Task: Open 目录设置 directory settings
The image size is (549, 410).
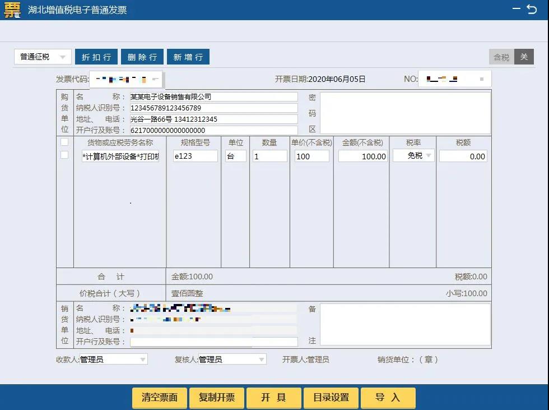Action: [331, 398]
